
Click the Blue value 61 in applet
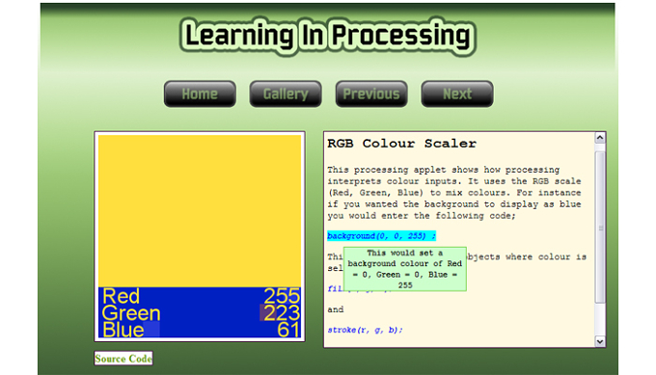tap(288, 330)
